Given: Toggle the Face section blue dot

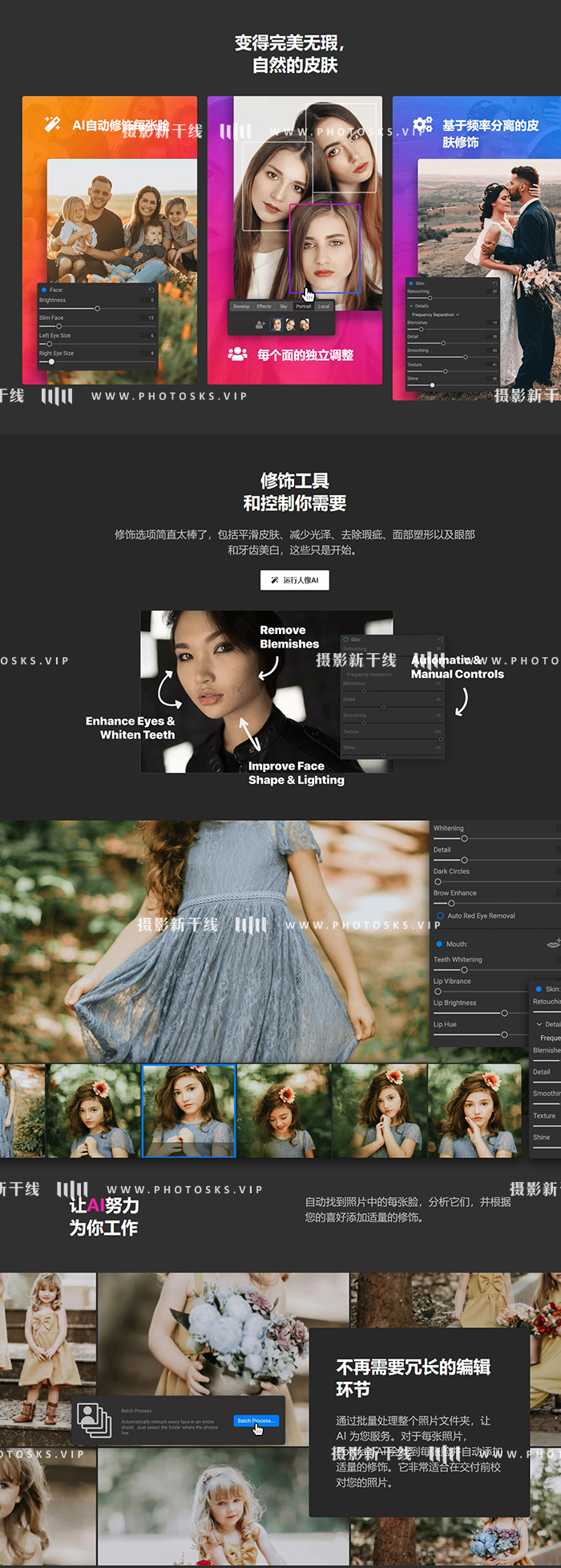Looking at the screenshot, I should (43, 290).
